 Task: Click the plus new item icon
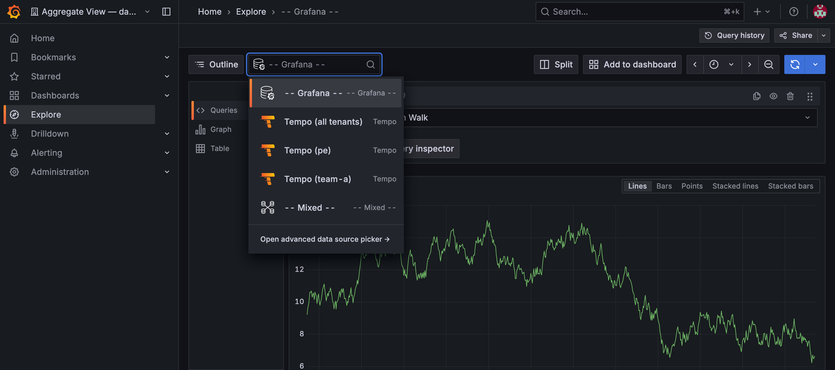tap(757, 12)
